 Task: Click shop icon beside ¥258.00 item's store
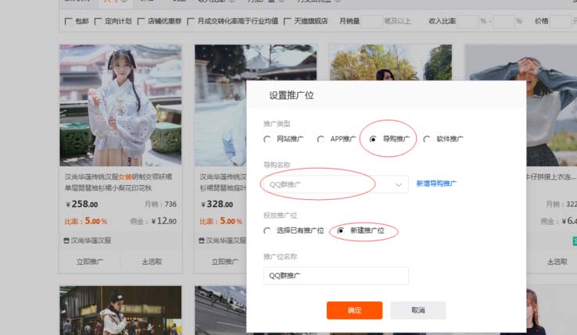66,241
